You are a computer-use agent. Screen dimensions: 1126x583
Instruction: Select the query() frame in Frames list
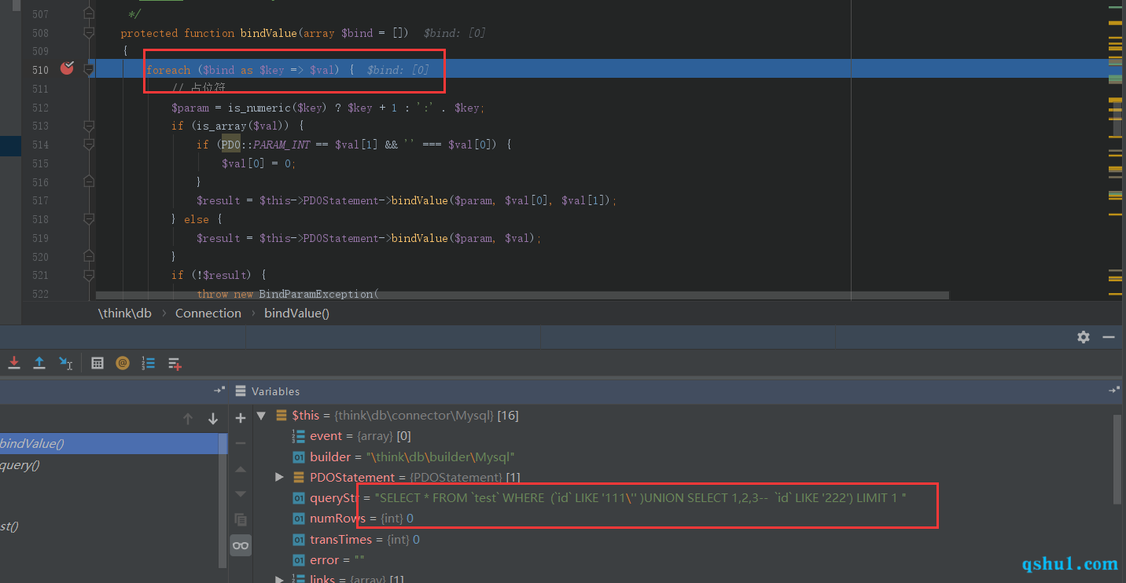pyautogui.click(x=109, y=464)
